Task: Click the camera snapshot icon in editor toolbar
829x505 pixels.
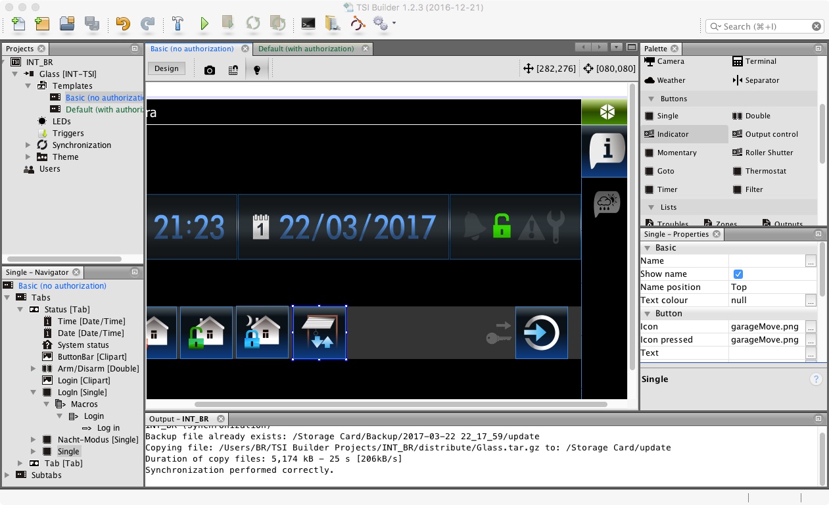Action: [210, 70]
